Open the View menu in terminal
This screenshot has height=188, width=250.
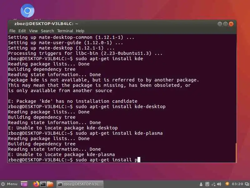point(33,31)
